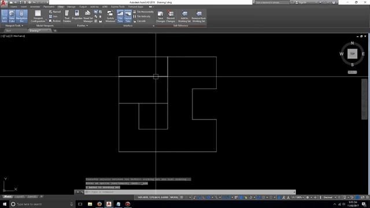Click the taskbar search box
This screenshot has width=370, height=208.
click(x=42, y=204)
